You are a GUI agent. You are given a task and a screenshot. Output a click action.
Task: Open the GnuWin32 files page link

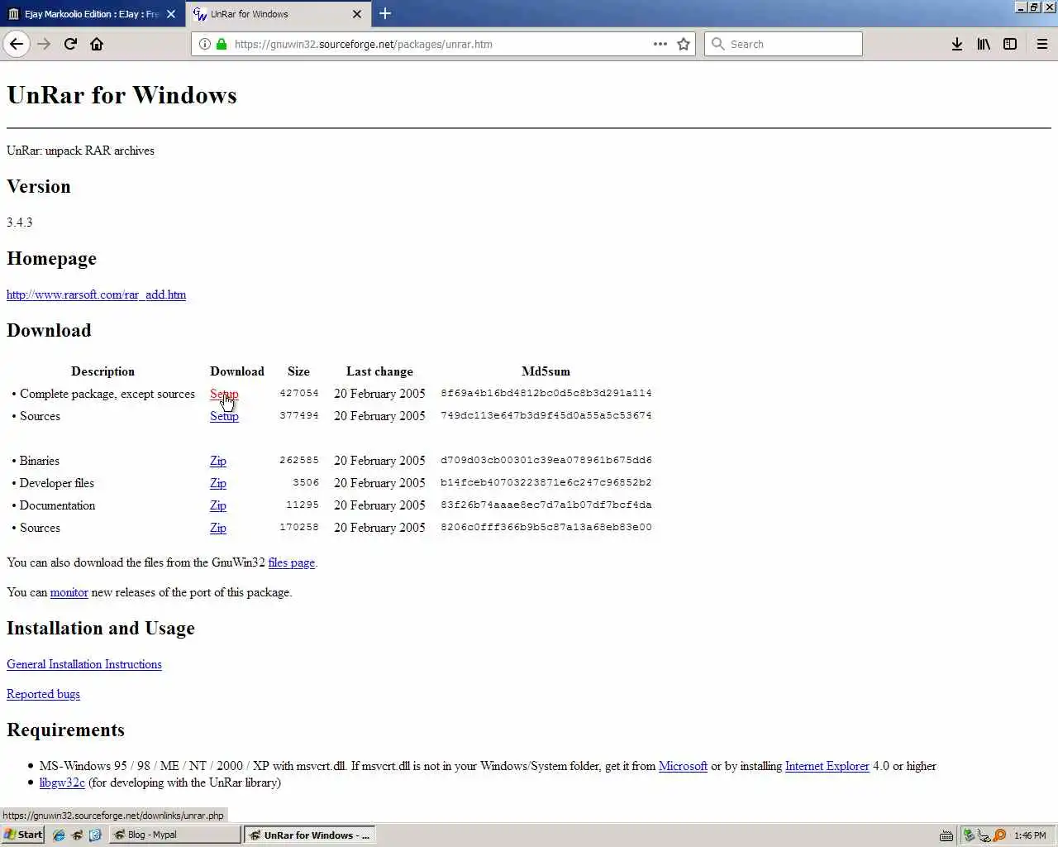[291, 562]
